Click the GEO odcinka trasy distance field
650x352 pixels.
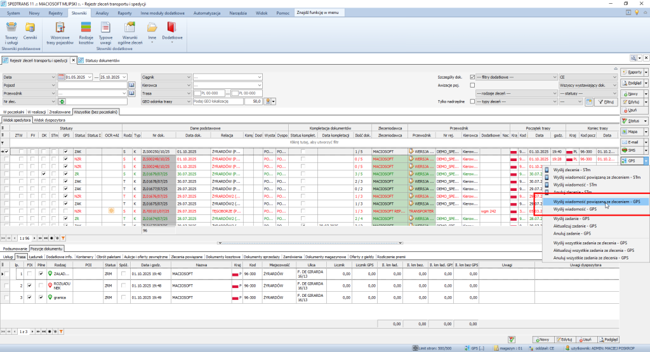252,101
